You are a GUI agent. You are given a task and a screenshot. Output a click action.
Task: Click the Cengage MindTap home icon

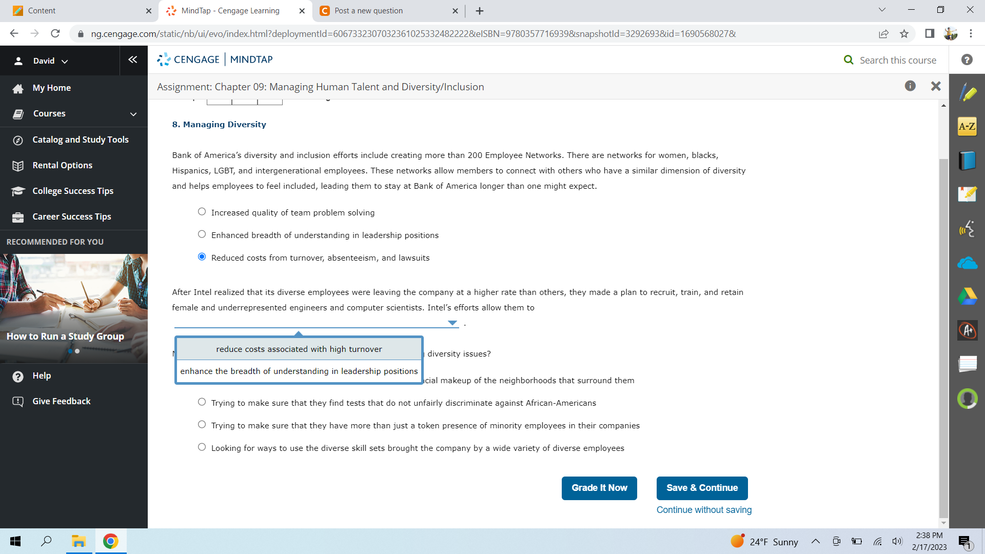pyautogui.click(x=163, y=60)
